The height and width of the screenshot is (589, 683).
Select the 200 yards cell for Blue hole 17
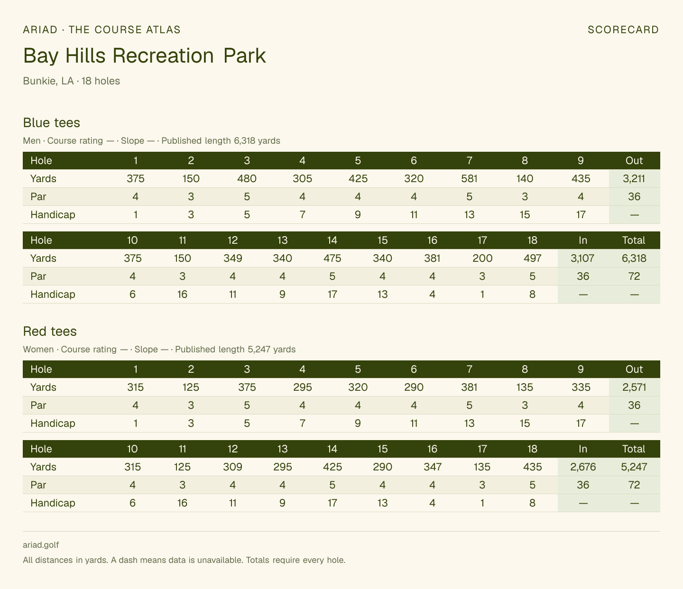(482, 258)
